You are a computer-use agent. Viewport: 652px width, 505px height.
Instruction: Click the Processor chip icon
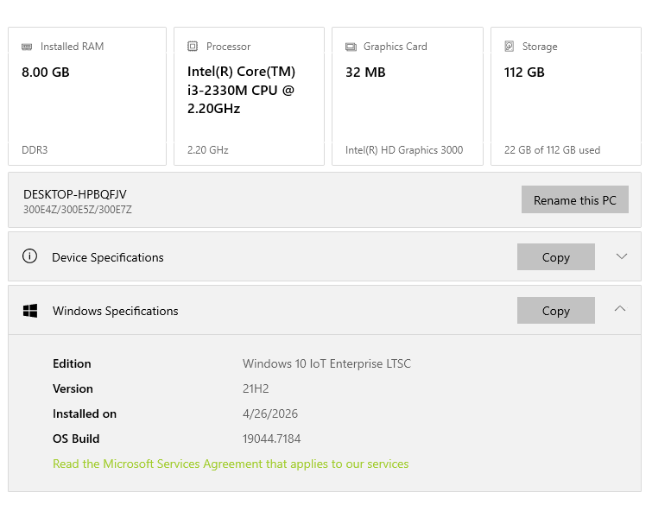(193, 46)
